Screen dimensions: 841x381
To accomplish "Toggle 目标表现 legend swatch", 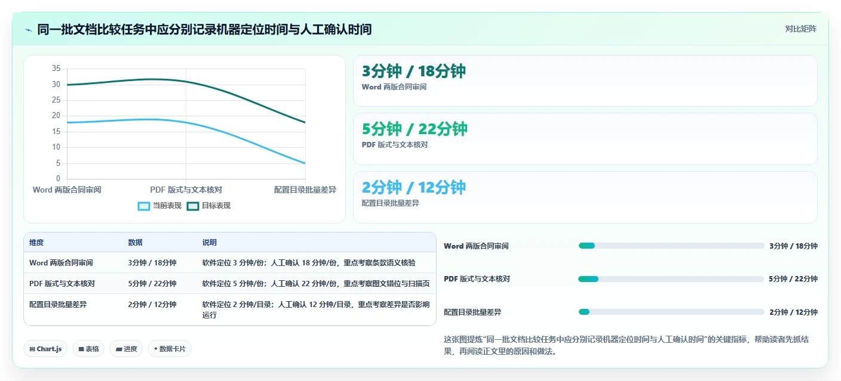I will (193, 206).
